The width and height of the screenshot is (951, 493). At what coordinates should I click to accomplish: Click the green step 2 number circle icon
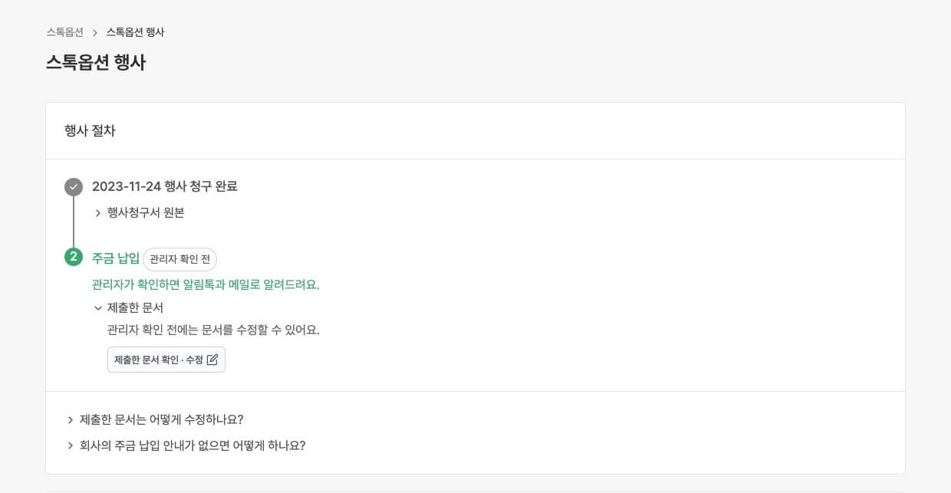point(73,257)
